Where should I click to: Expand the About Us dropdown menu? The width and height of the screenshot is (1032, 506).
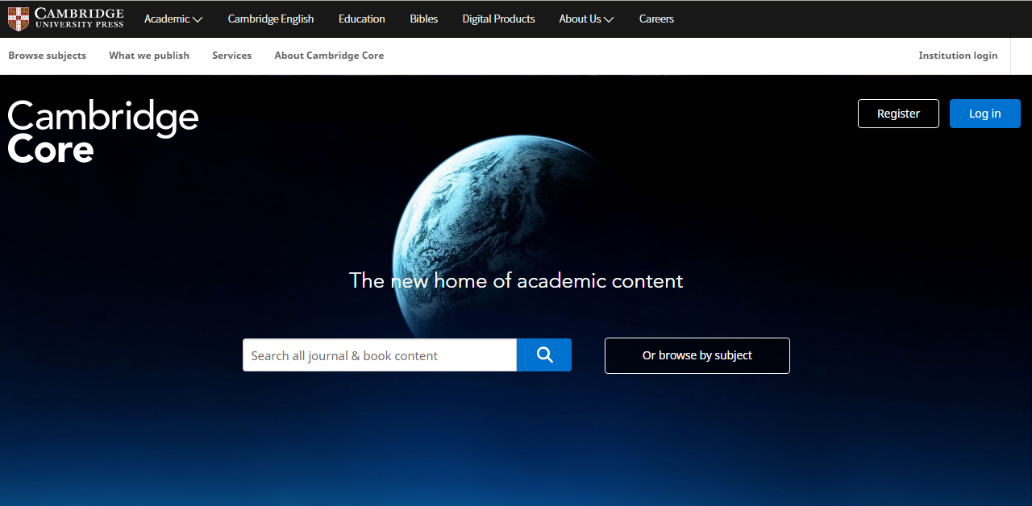click(586, 19)
